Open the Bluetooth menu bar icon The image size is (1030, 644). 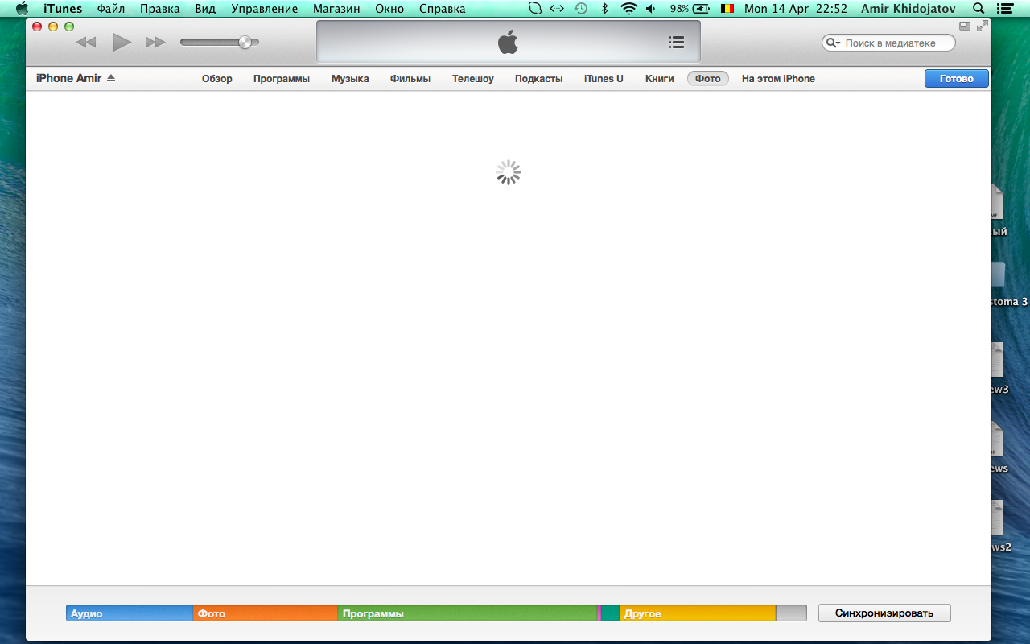605,9
